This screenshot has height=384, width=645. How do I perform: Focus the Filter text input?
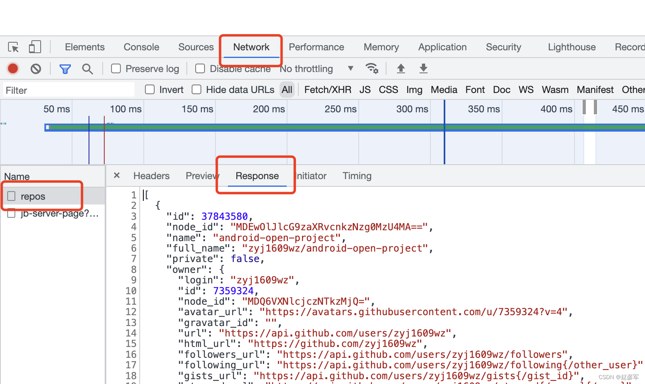[x=69, y=90]
